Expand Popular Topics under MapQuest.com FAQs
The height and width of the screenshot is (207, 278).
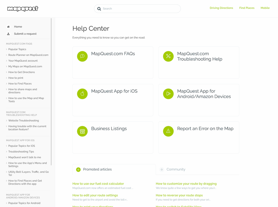click(17, 49)
